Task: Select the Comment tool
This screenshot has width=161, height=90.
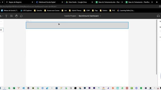Action: coord(21,16)
